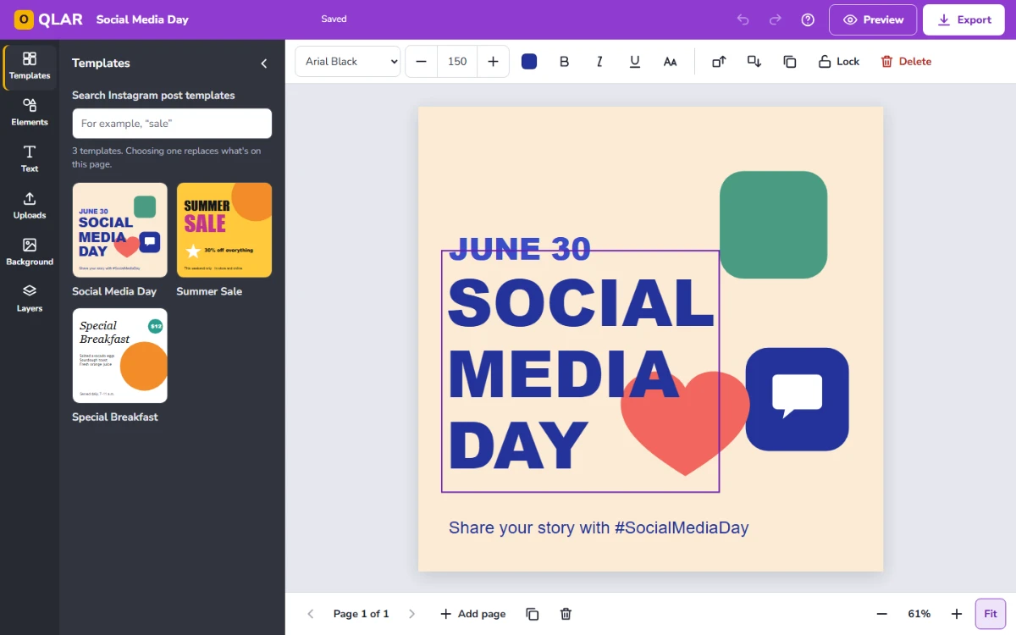Bring the element forward
The height and width of the screenshot is (635, 1016).
tap(719, 62)
